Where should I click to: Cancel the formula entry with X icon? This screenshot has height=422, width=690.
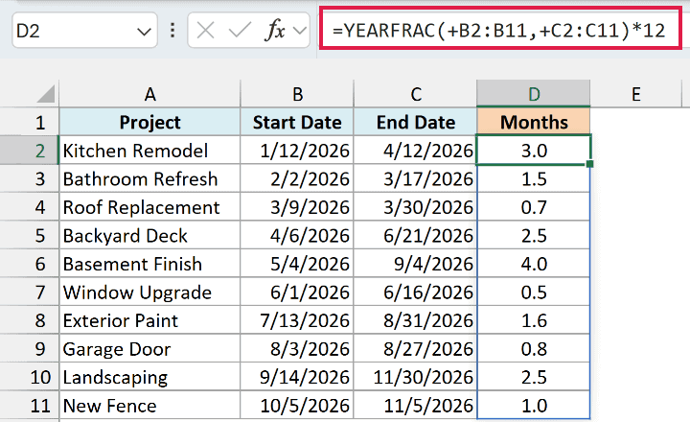(205, 31)
